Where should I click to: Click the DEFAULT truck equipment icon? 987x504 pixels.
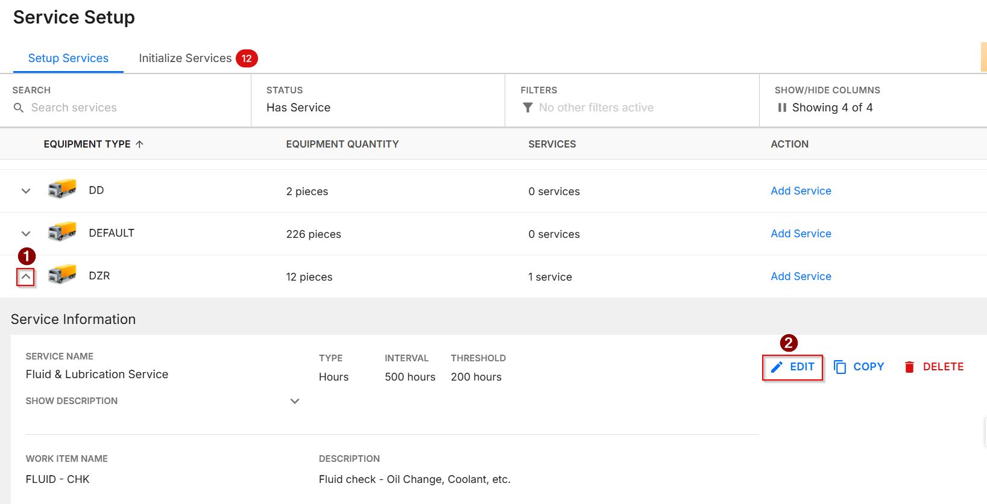click(x=62, y=232)
